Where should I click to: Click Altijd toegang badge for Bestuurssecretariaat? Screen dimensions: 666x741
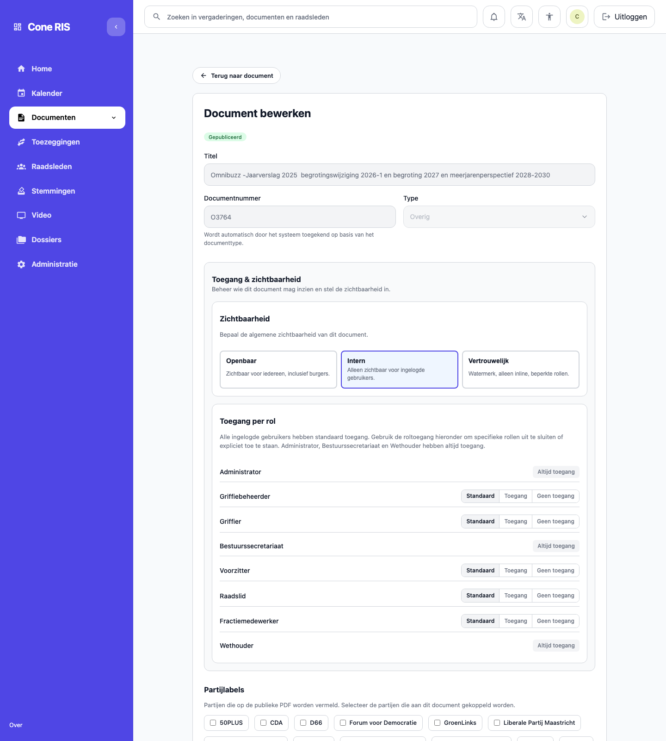pyautogui.click(x=556, y=546)
